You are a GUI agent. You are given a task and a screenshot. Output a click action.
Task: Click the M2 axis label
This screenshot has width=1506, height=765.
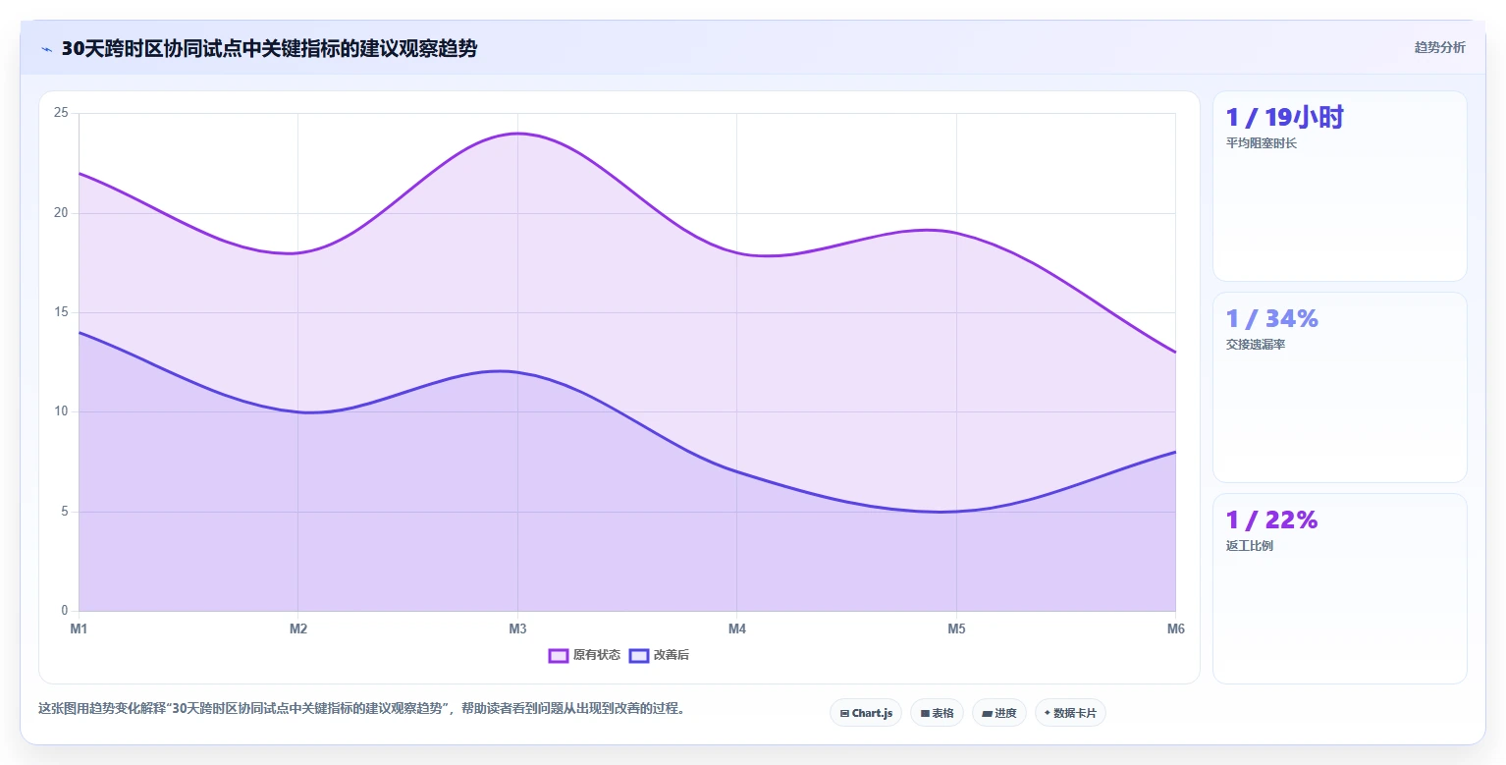[x=298, y=628]
